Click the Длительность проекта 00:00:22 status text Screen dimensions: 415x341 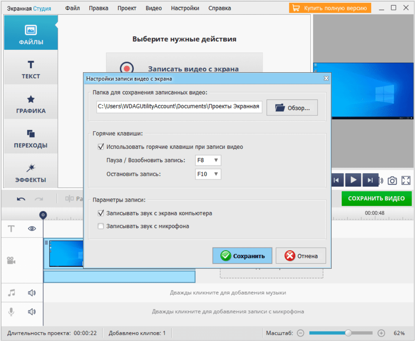(x=52, y=333)
